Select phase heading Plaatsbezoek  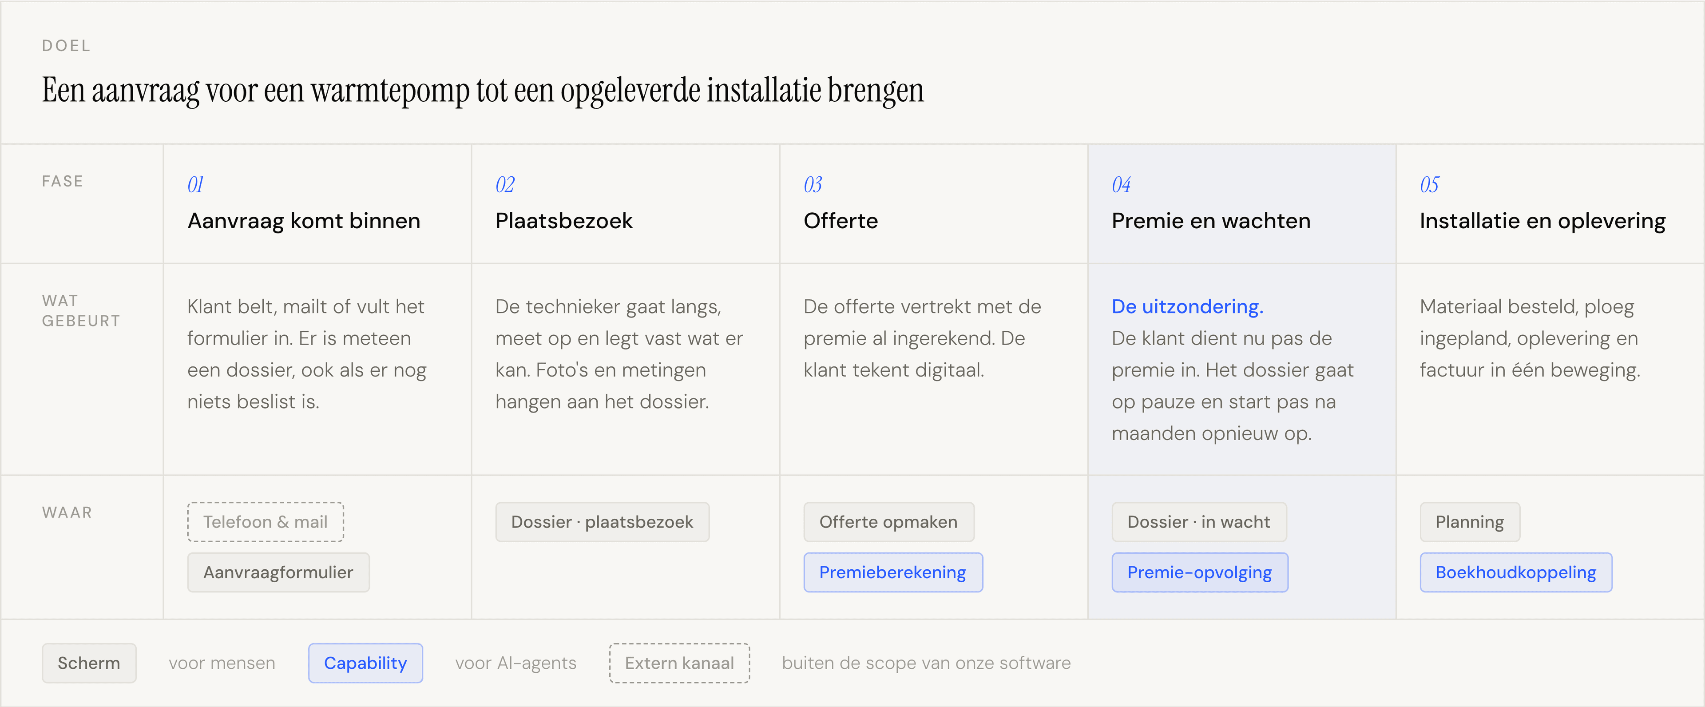pos(564,220)
